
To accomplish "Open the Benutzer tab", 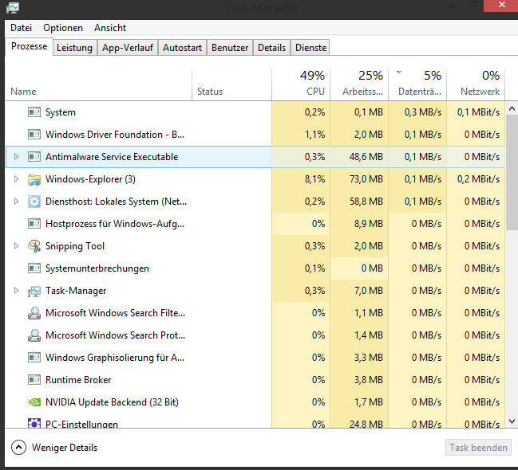I will point(230,48).
